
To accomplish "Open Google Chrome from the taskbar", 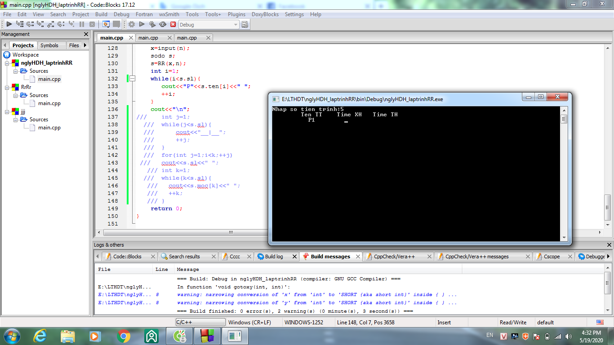I will coord(124,336).
